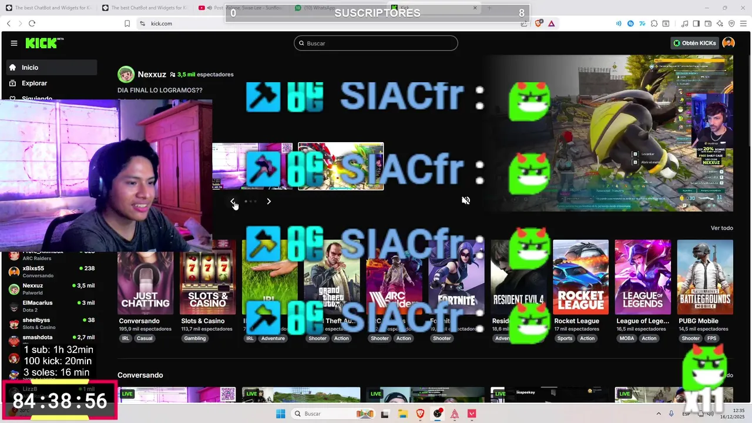The width and height of the screenshot is (752, 423).
Task: Open Explorar in the sidebar
Action: (x=52, y=83)
